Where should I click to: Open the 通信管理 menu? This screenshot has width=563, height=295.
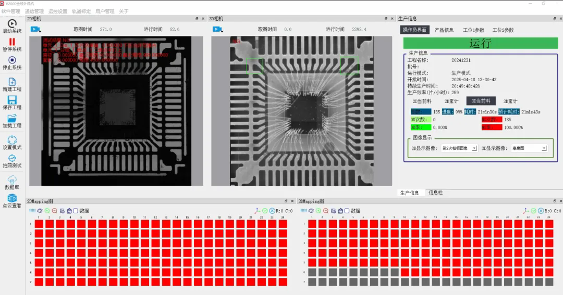(x=33, y=11)
